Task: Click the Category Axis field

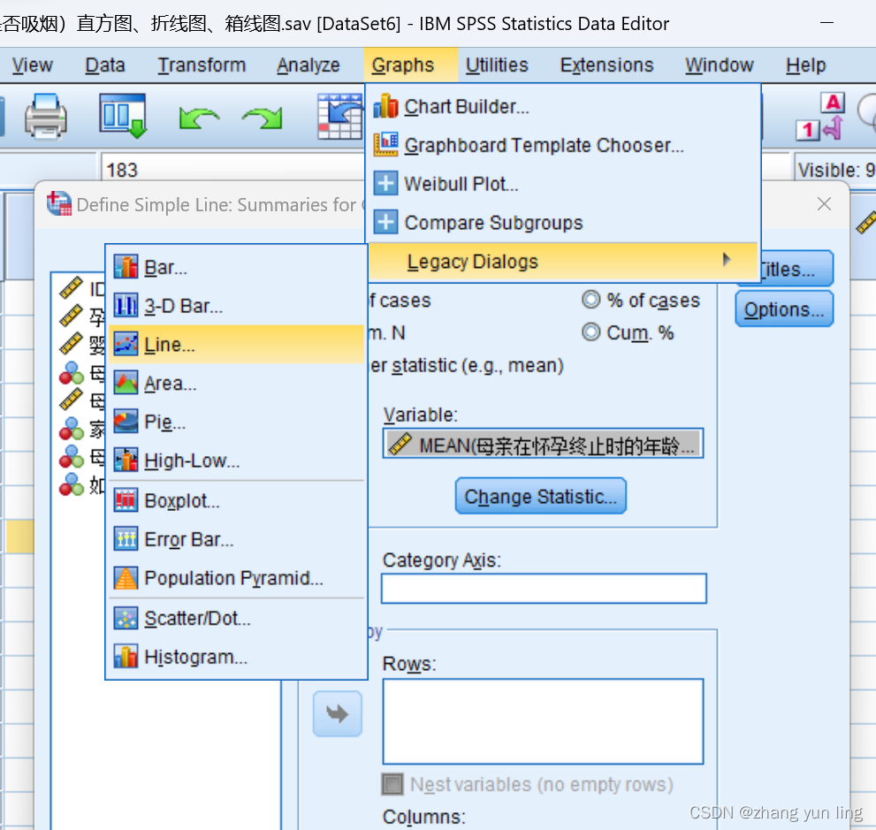Action: coord(544,588)
